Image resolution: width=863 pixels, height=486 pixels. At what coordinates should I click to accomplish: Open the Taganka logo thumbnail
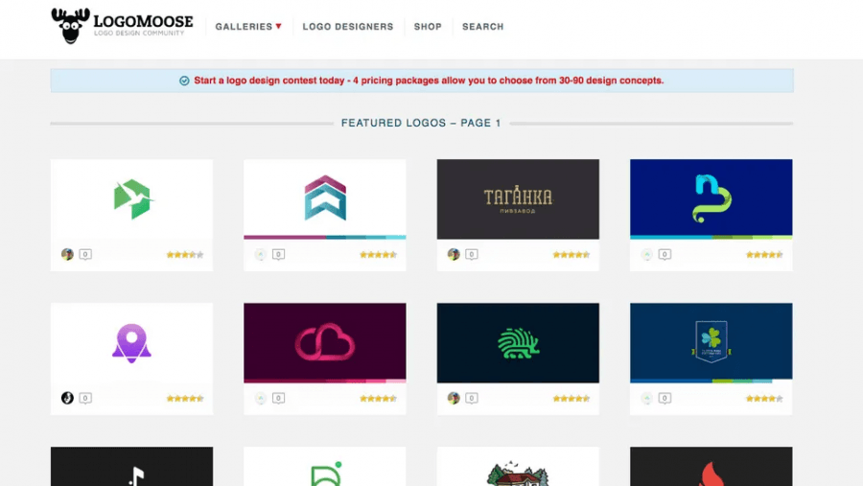(518, 199)
